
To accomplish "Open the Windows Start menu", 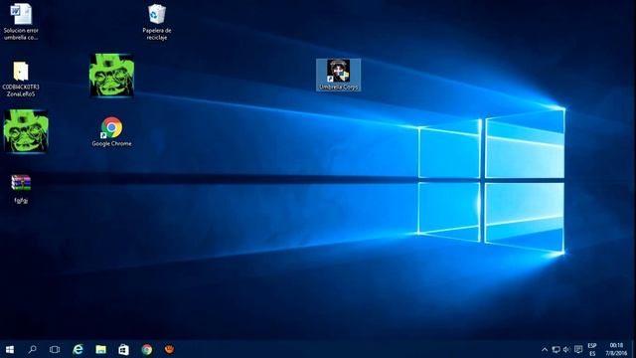I will point(10,349).
